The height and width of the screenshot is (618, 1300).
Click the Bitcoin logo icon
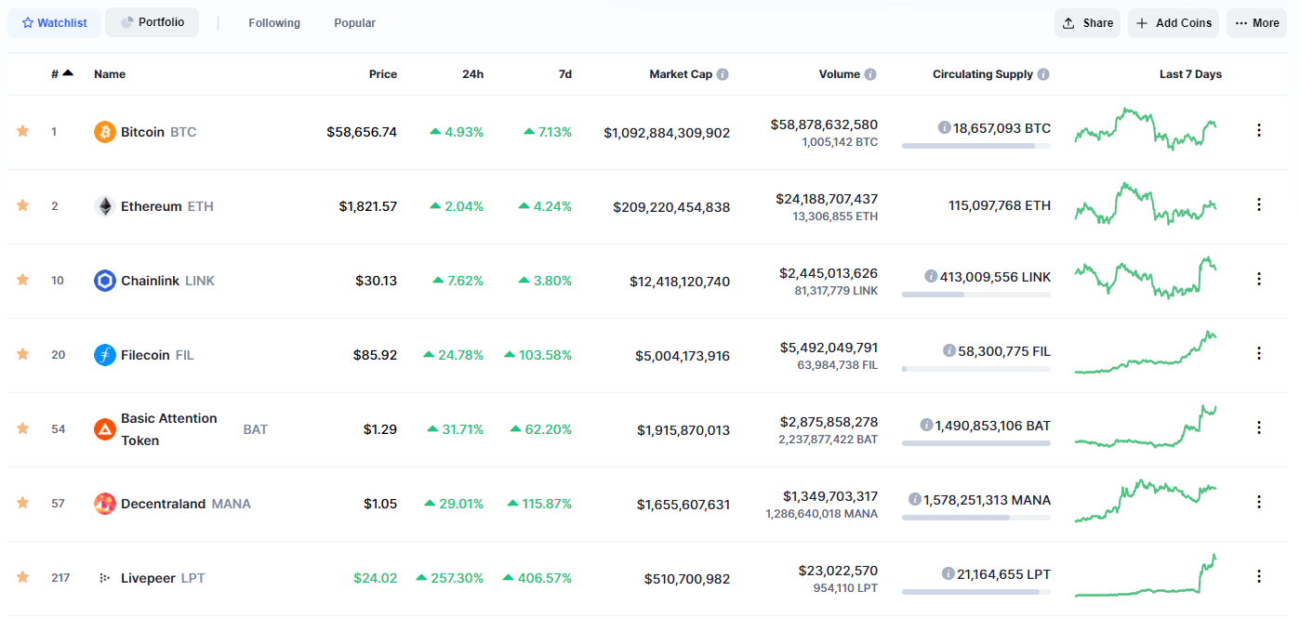click(x=105, y=132)
